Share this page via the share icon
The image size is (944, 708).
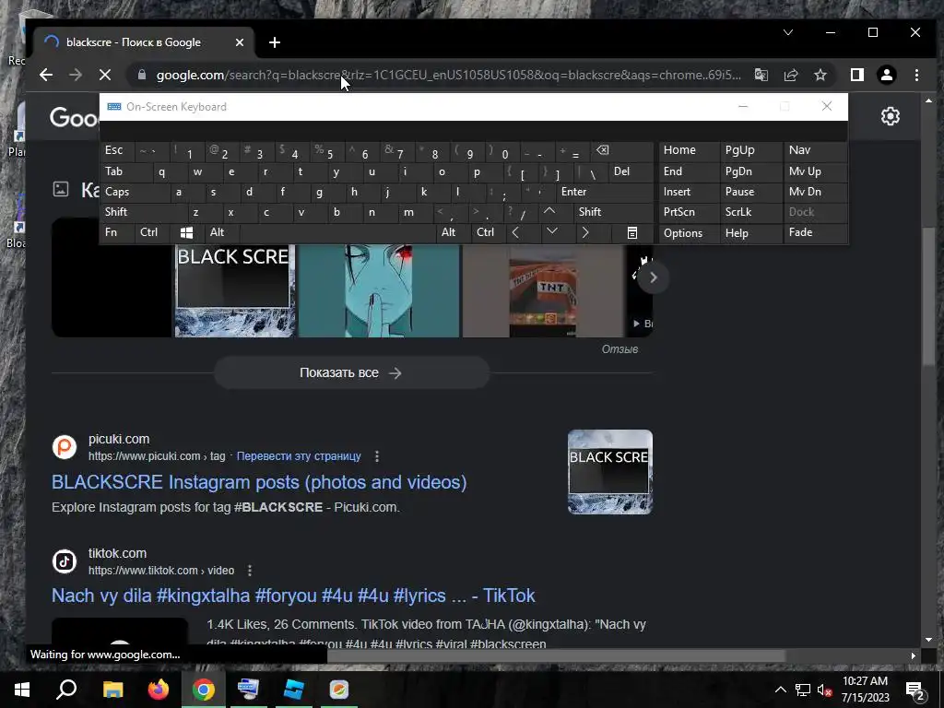pyautogui.click(x=790, y=75)
